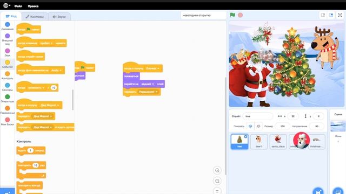This screenshot has width=346, height=194.
Task: Stop the project with red button
Action: click(x=240, y=15)
